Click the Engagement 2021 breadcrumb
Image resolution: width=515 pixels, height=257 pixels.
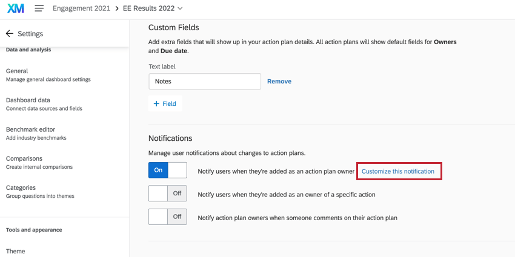[81, 8]
